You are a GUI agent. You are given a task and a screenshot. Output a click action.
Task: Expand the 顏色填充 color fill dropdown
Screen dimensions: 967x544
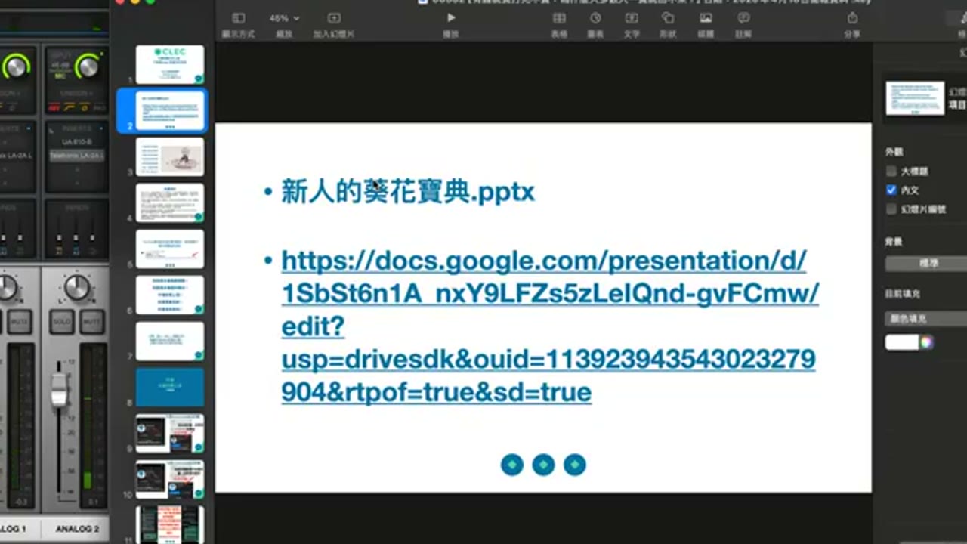(x=926, y=319)
